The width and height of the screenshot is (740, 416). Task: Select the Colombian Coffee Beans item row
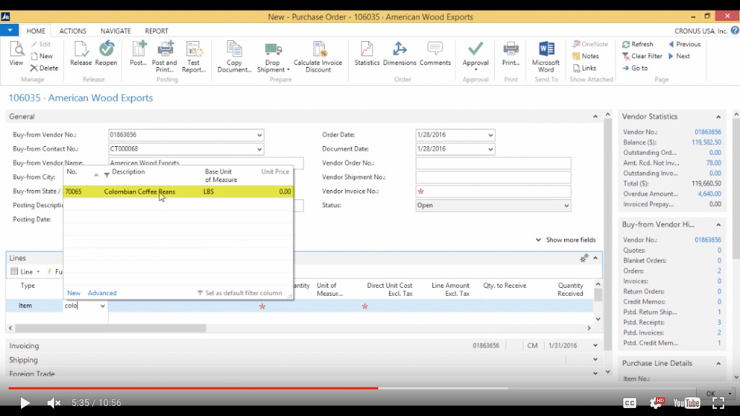(x=178, y=191)
